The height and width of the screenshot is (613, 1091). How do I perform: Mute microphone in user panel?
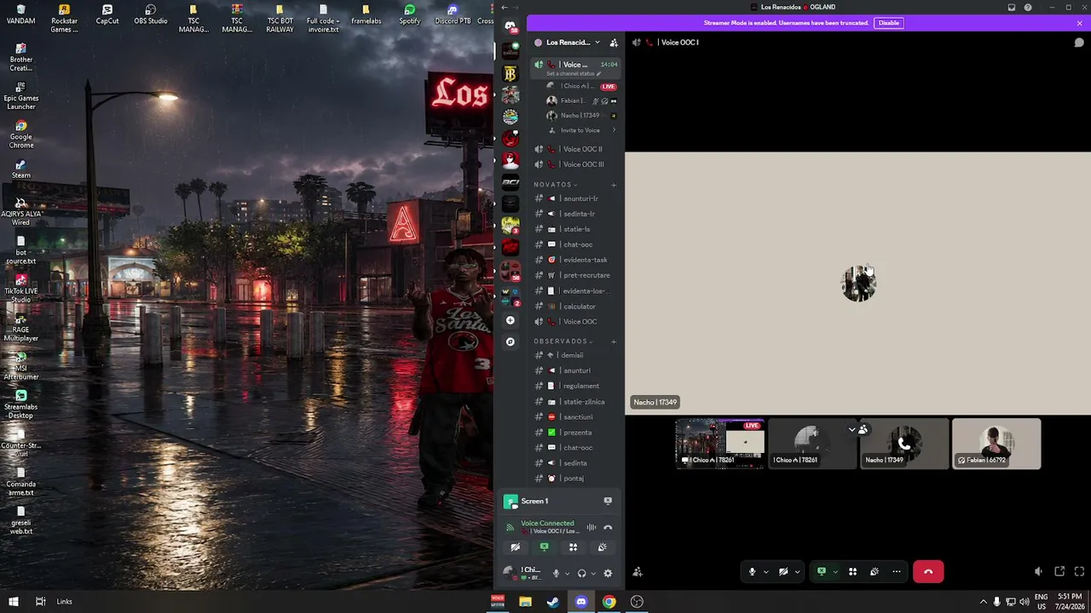click(557, 573)
